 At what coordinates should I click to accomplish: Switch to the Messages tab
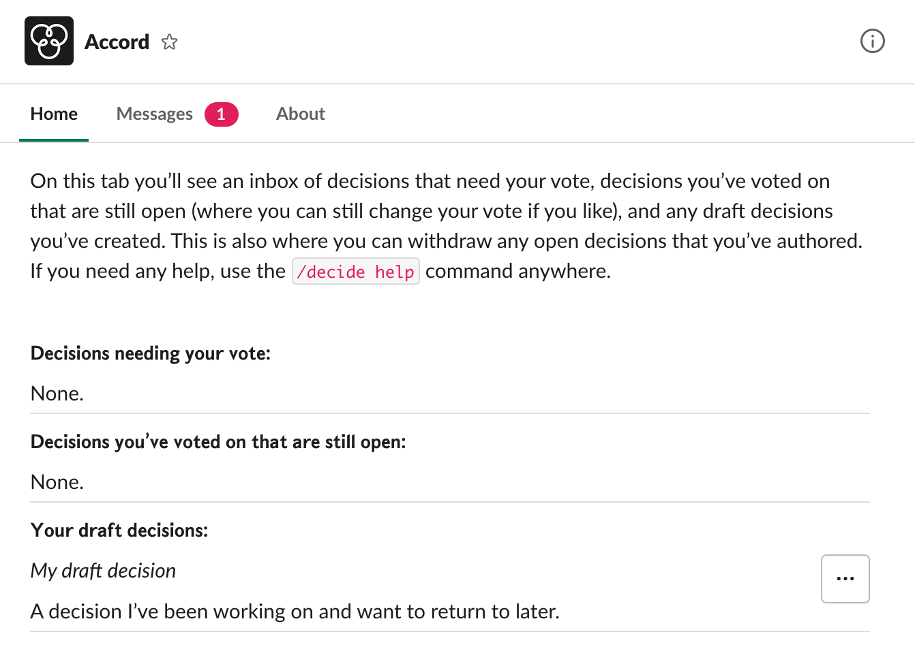pos(155,114)
